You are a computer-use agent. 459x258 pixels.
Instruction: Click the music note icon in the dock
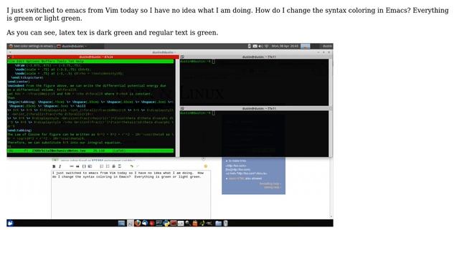202,223
